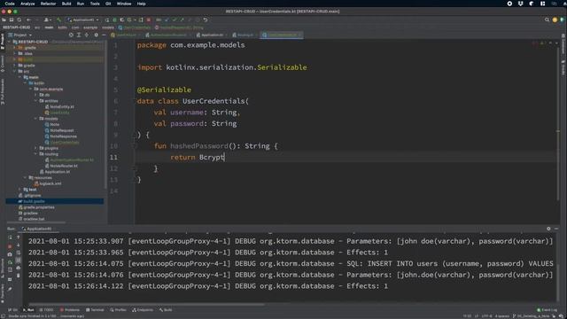This screenshot has height=319, width=567.
Task: Select .gitignore in project tree
Action: tap(30, 195)
